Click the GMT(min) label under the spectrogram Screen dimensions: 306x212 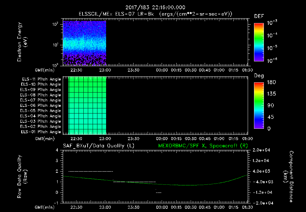tap(45, 70)
